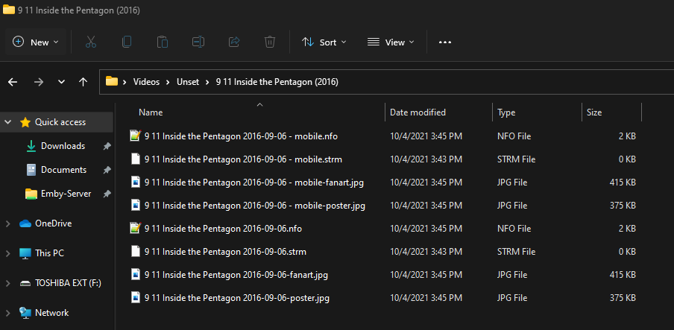The image size is (674, 330).
Task: Select Downloads in Quick access
Action: [63, 146]
